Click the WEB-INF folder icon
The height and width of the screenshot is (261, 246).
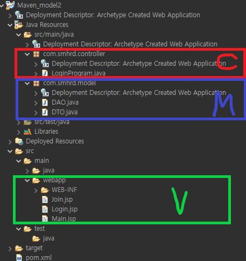(45, 190)
